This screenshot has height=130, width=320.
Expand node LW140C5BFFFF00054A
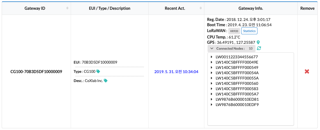(211, 73)
